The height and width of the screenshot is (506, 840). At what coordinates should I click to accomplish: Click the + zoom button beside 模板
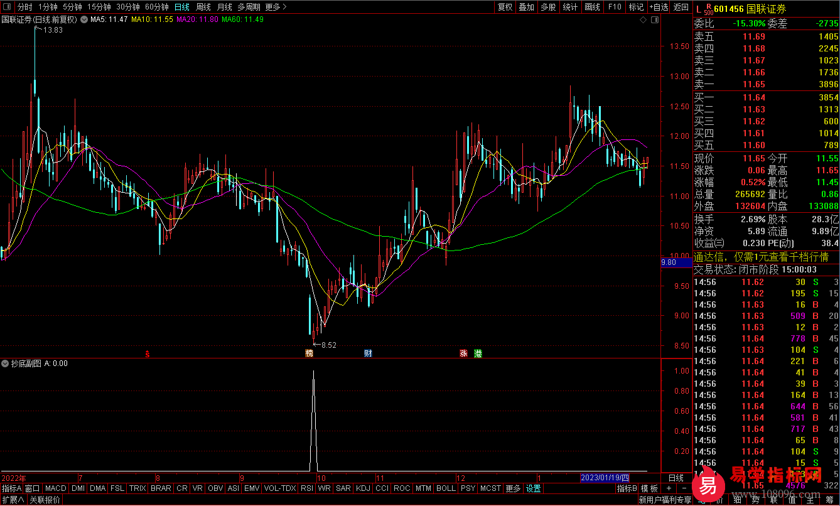point(669,488)
